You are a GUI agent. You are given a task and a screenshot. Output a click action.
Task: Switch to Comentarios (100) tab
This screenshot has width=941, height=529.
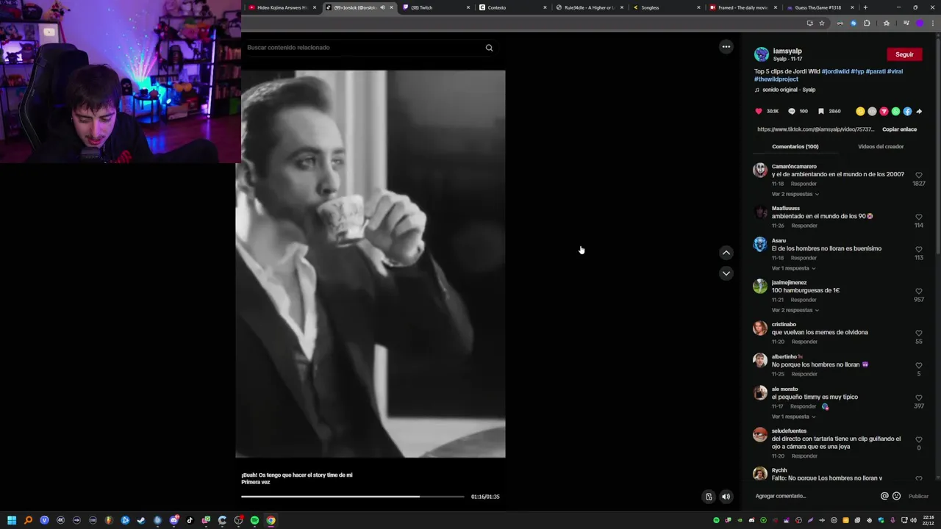coord(795,146)
